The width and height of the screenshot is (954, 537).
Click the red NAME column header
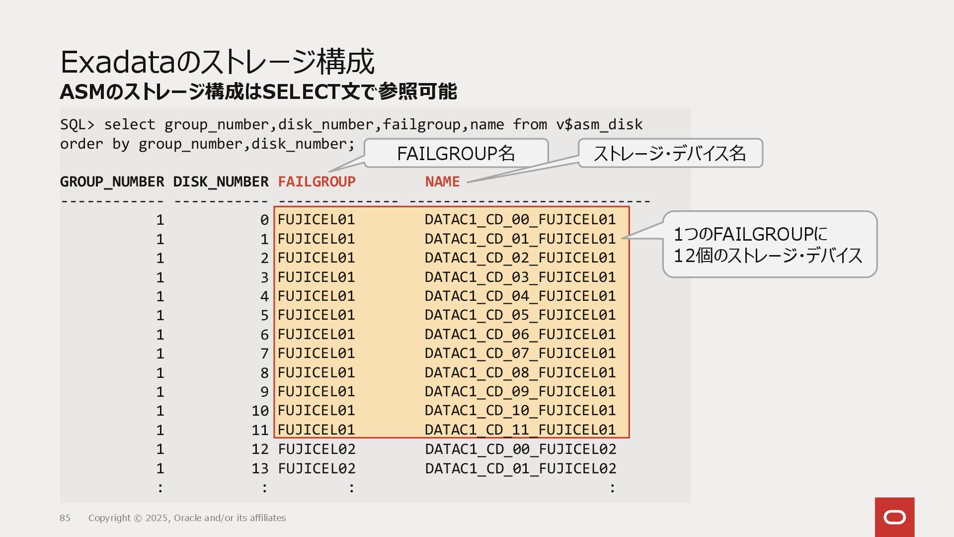point(442,182)
